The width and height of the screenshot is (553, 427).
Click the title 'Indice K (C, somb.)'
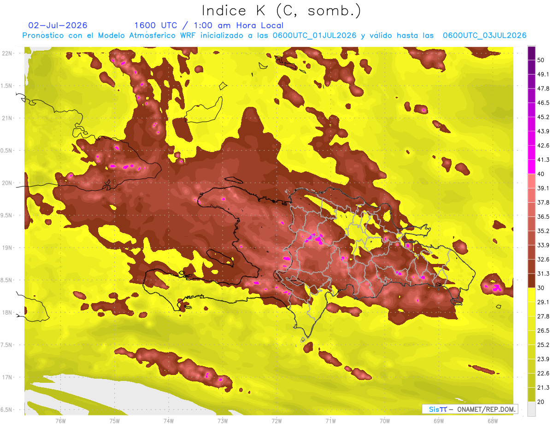[x=282, y=11]
